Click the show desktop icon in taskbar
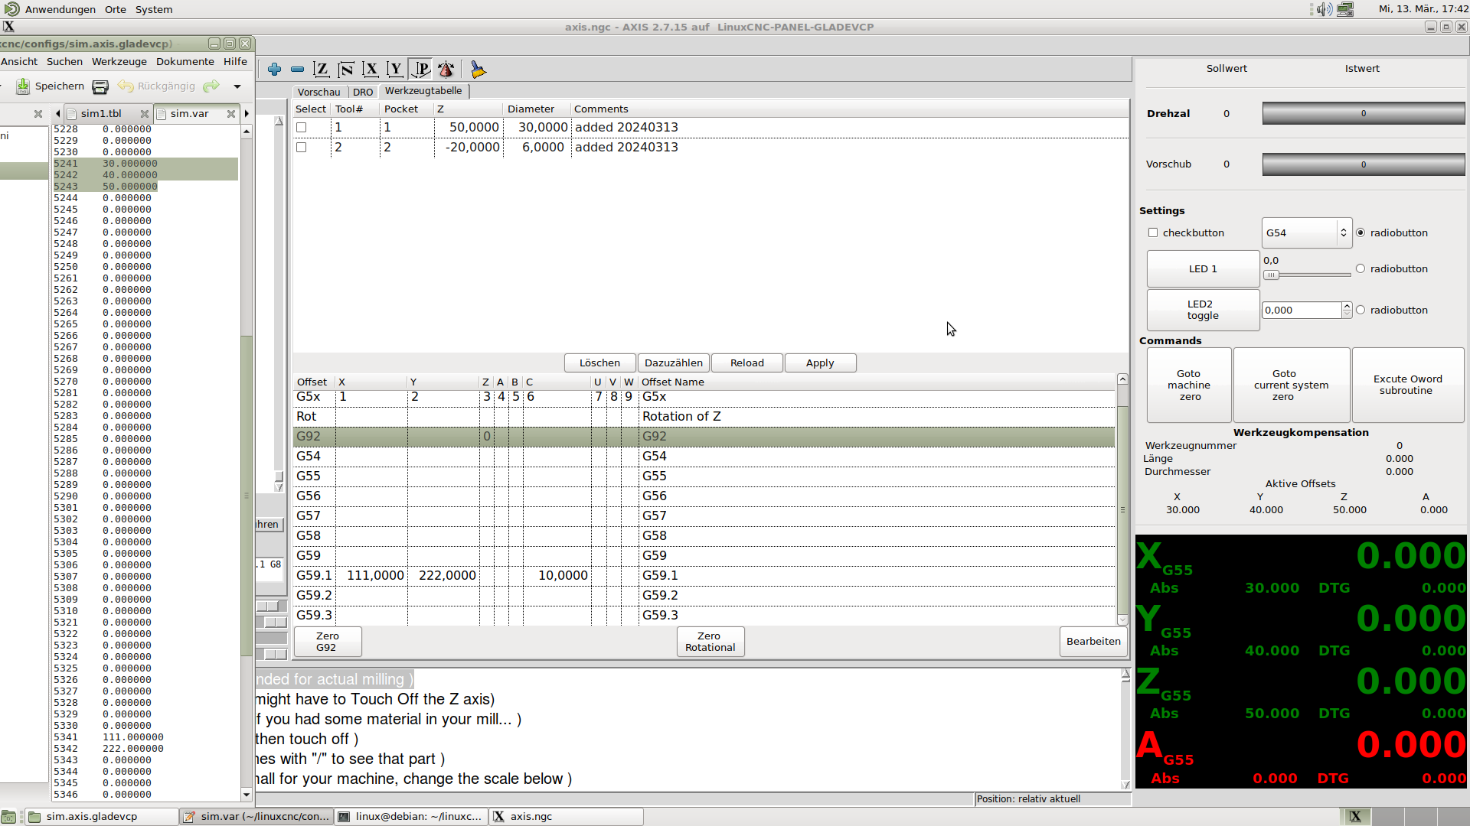1470x826 pixels. coord(8,817)
